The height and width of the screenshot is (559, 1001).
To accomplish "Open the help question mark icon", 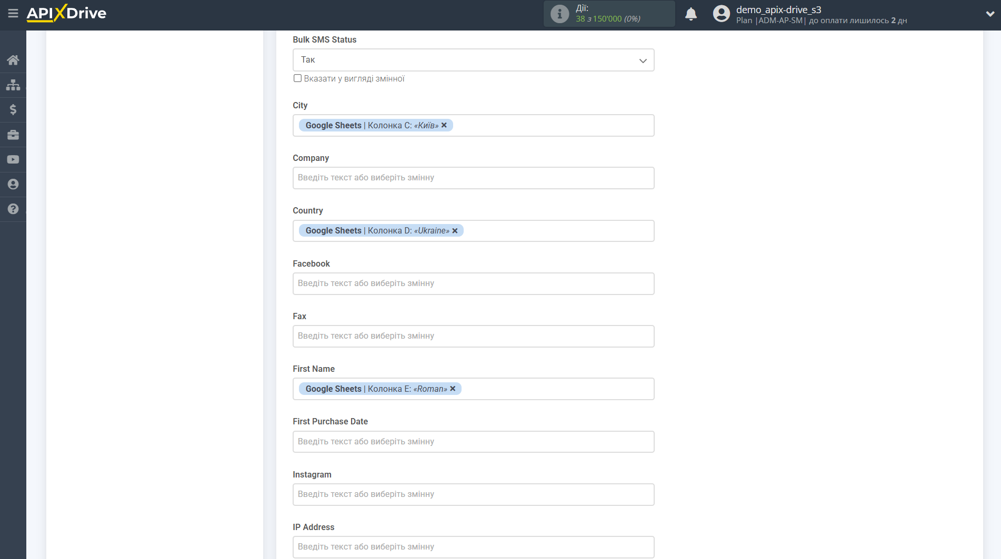I will [x=13, y=209].
